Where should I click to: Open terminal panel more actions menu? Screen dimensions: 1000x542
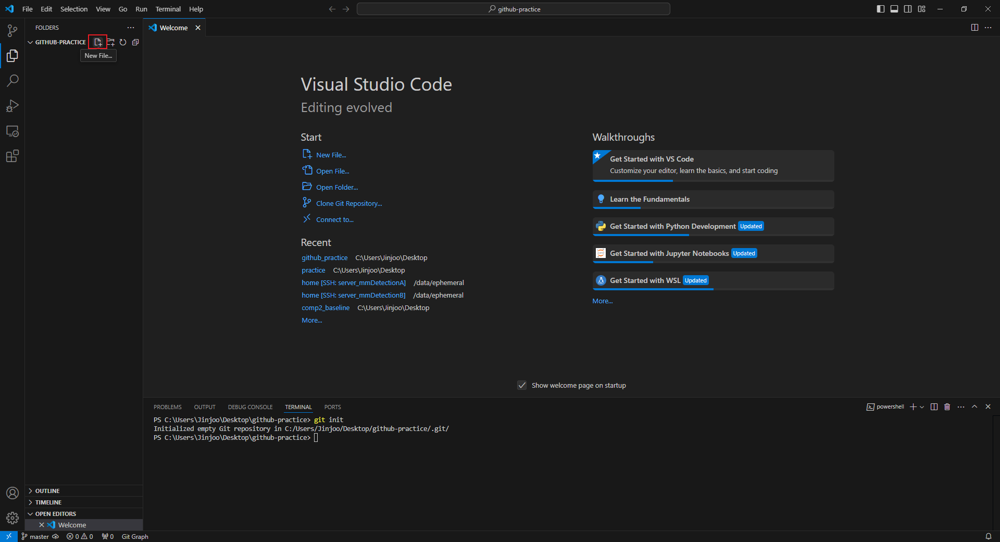pyautogui.click(x=961, y=406)
